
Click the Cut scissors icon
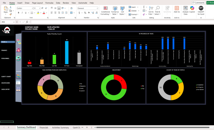click(11, 7)
